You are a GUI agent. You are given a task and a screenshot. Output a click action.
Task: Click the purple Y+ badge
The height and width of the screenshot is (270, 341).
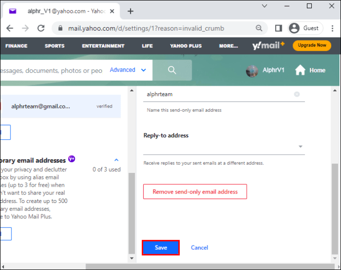click(x=72, y=159)
